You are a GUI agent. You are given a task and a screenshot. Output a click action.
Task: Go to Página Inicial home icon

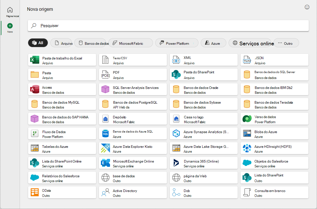click(10, 10)
